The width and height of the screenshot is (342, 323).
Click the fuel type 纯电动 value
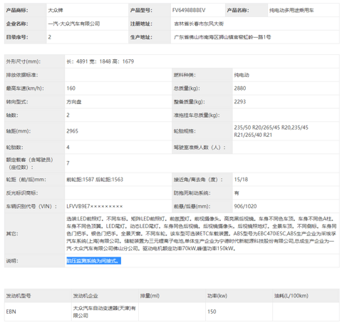tap(242, 75)
